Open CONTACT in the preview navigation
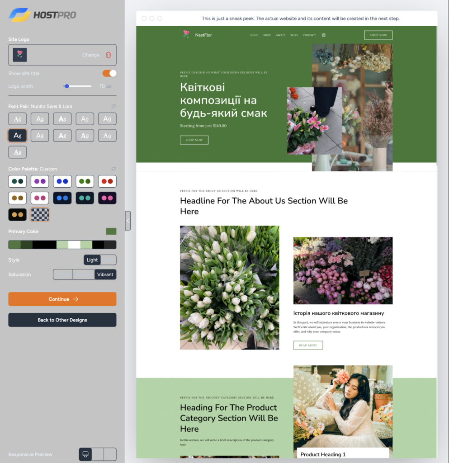 pyautogui.click(x=309, y=35)
